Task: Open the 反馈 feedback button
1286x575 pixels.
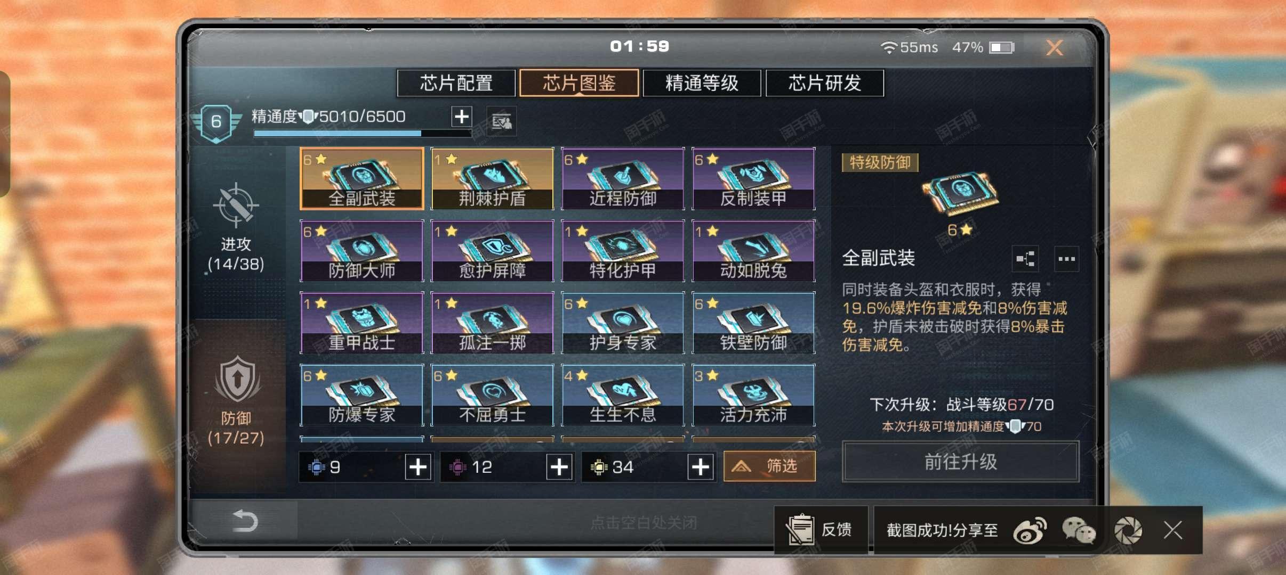Action: pyautogui.click(x=821, y=530)
